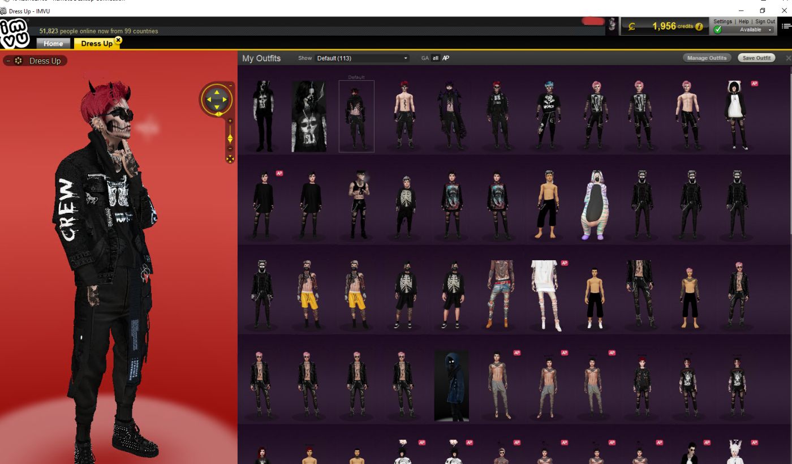Click the 3D avatar in the preview
792x464 pixels.
(x=107, y=272)
